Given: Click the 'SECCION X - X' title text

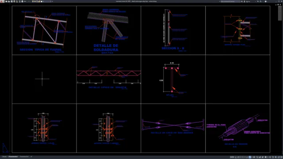Looking at the screenshot, I should tap(173, 48).
